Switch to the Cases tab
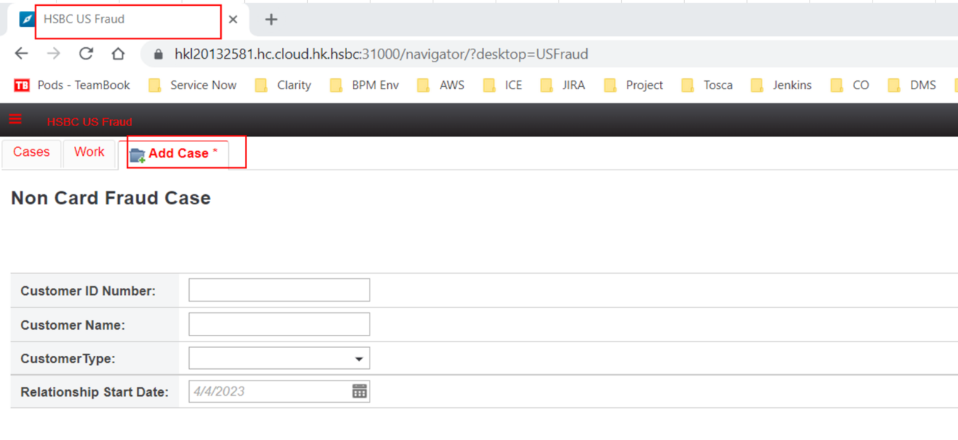This screenshot has width=958, height=440. [31, 152]
